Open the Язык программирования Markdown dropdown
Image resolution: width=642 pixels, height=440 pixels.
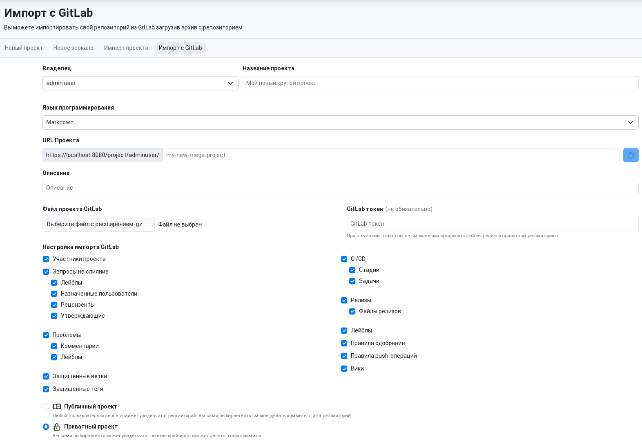341,122
